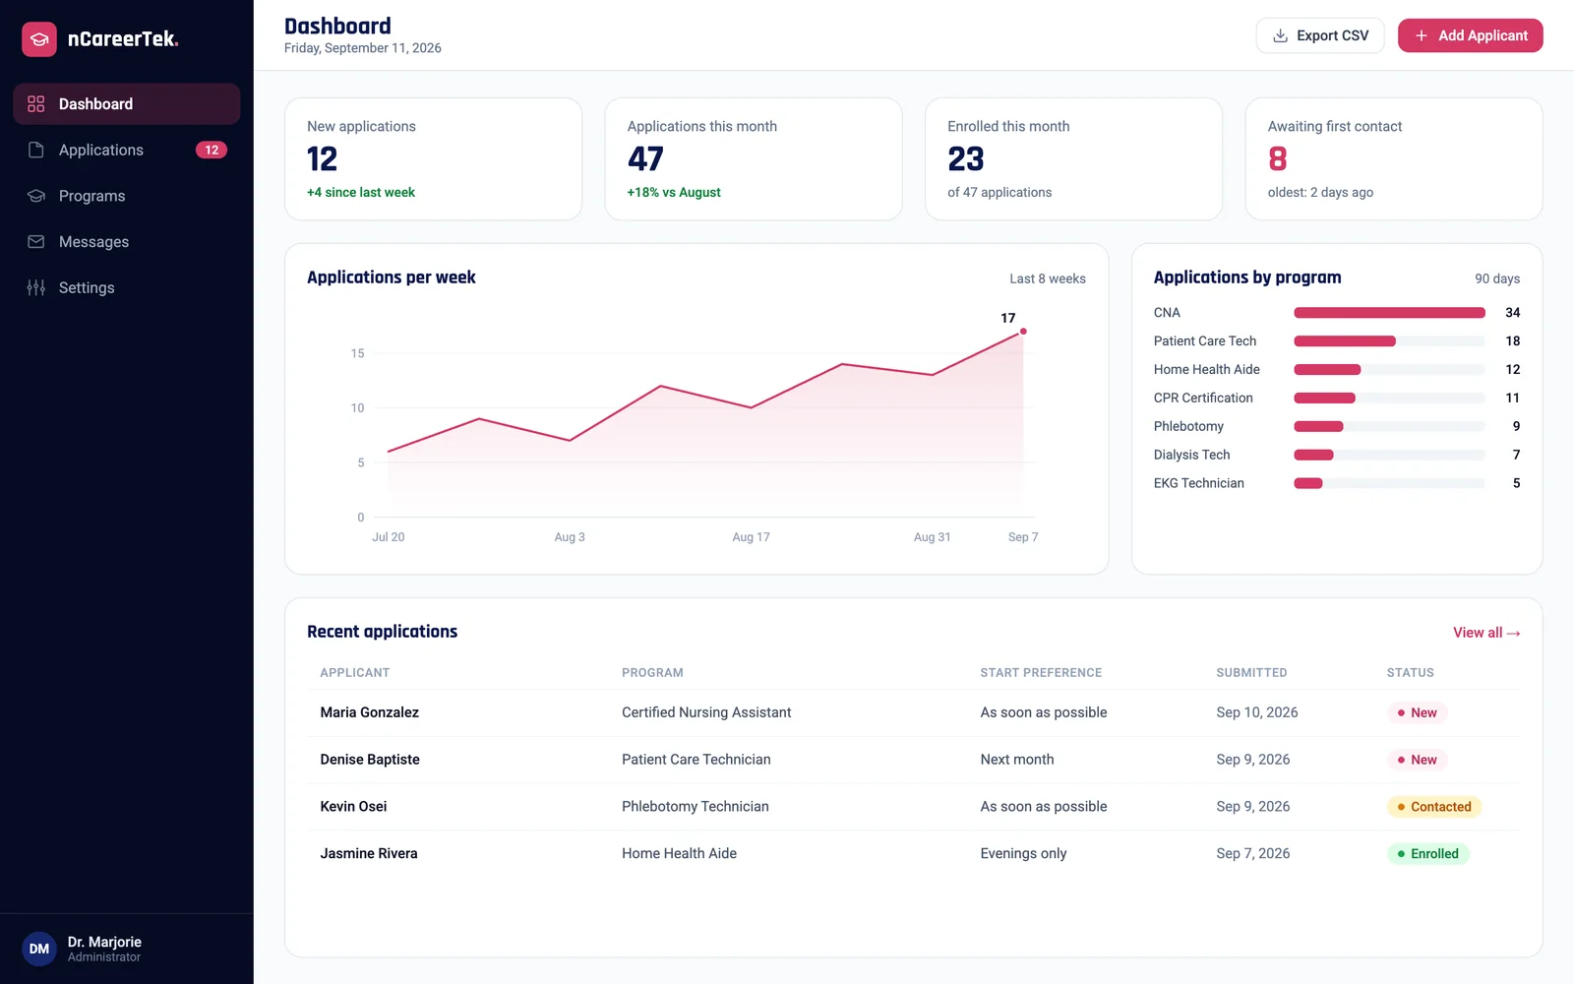The height and width of the screenshot is (984, 1574).
Task: Open applicant Jasmine Rivera
Action: 369,854
